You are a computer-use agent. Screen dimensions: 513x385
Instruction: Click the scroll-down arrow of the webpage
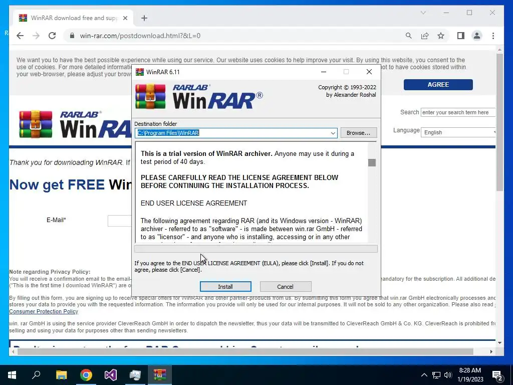[499, 343]
